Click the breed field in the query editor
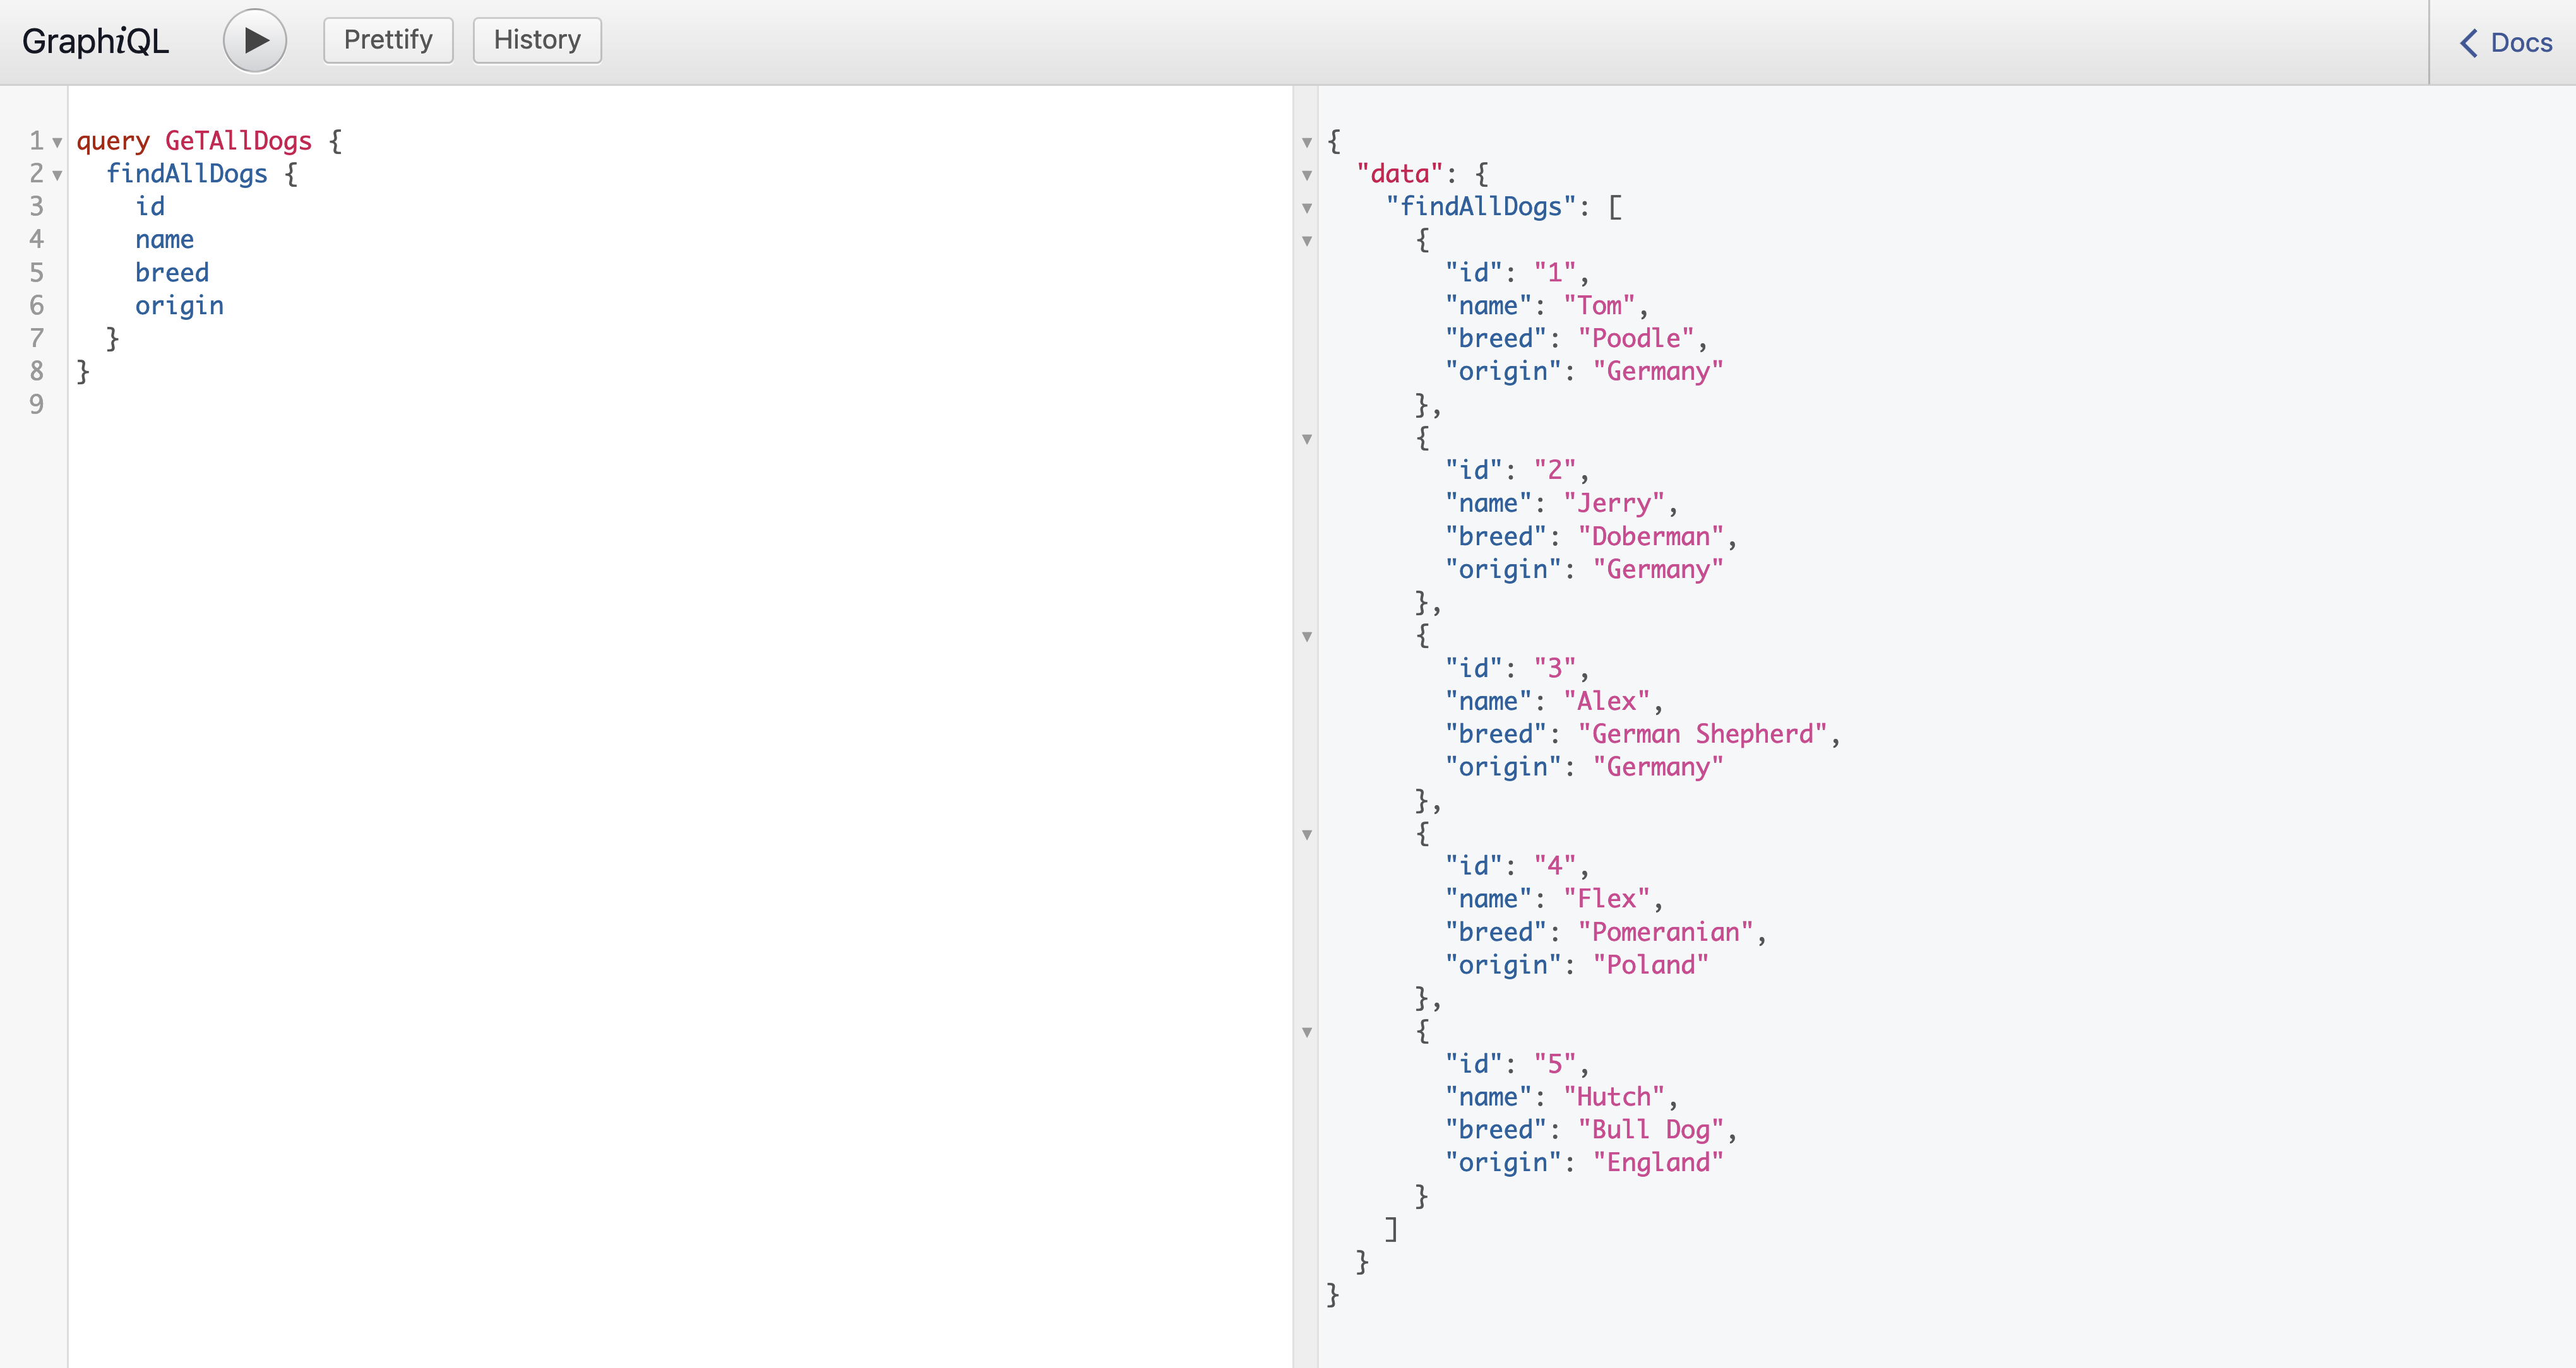This screenshot has height=1368, width=2576. (172, 273)
